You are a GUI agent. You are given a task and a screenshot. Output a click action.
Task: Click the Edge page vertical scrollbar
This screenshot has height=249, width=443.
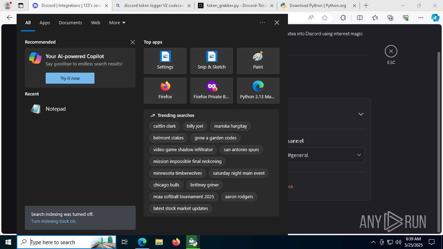pyautogui.click(x=439, y=142)
